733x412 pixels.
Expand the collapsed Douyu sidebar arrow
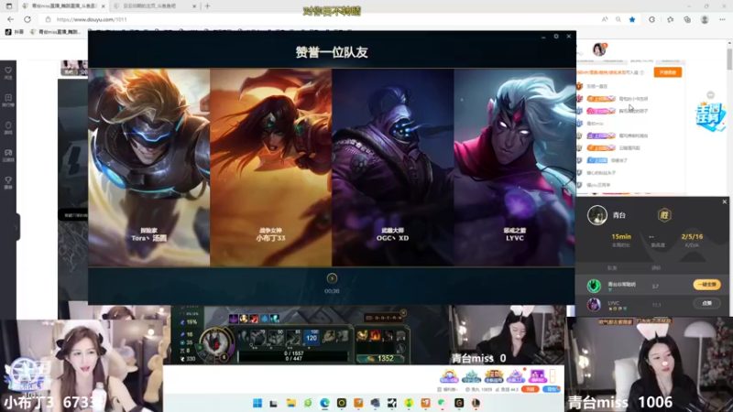click(x=17, y=227)
